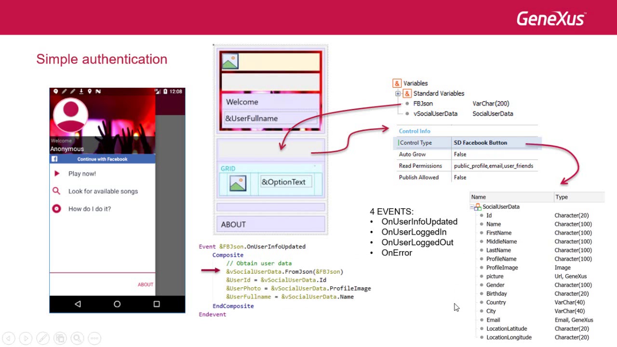Select Look for available songs option
This screenshot has height=347, width=617.
coord(103,191)
